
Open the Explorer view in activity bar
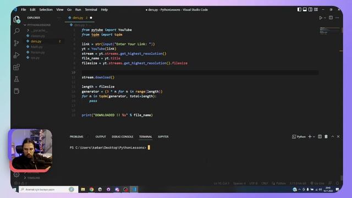(x=16, y=20)
